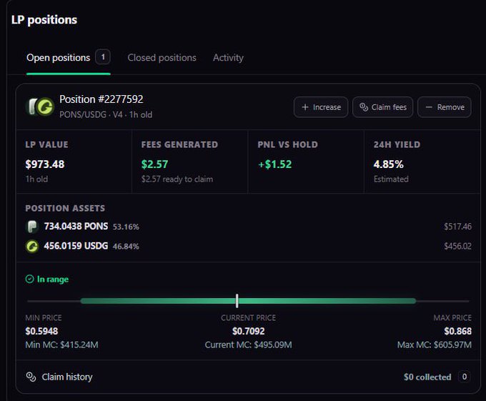Click 24H yield 4.85%
Viewport: 486px width, 401px height.
(388, 164)
